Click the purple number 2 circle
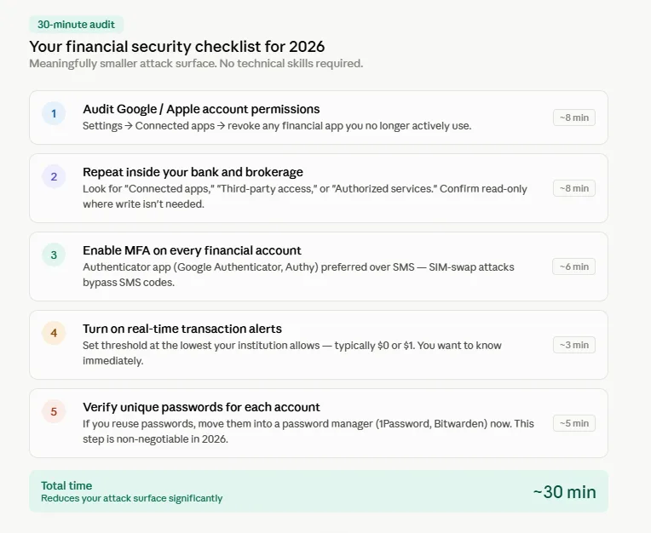This screenshot has width=651, height=533. (x=54, y=176)
